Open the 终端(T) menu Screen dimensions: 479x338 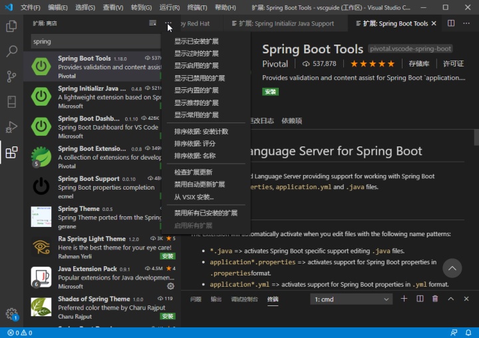click(197, 7)
